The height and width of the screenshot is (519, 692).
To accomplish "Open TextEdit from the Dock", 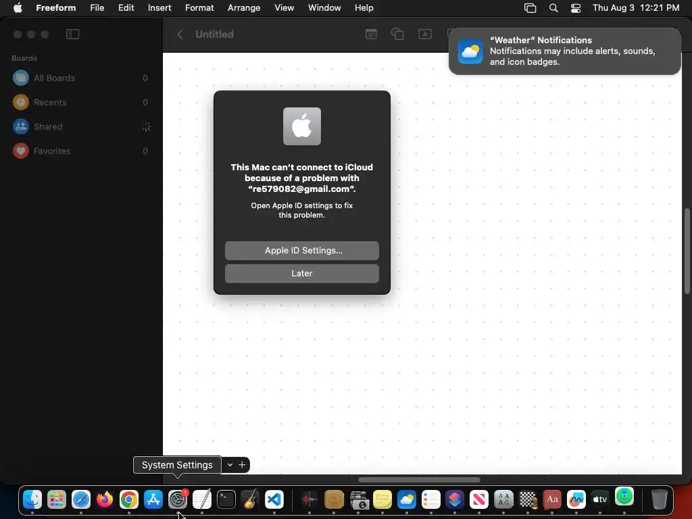I will point(202,499).
